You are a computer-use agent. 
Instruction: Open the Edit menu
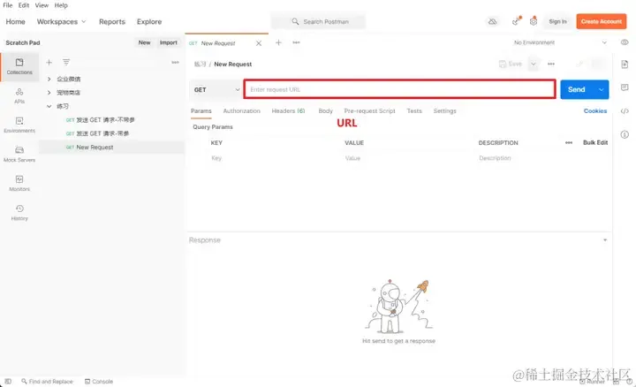coord(24,5)
